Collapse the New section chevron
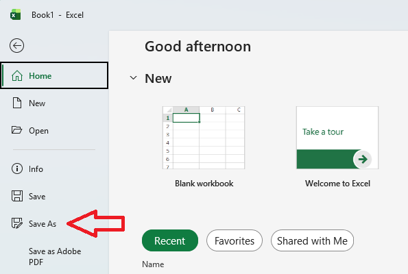This screenshot has width=408, height=274. pyautogui.click(x=133, y=77)
